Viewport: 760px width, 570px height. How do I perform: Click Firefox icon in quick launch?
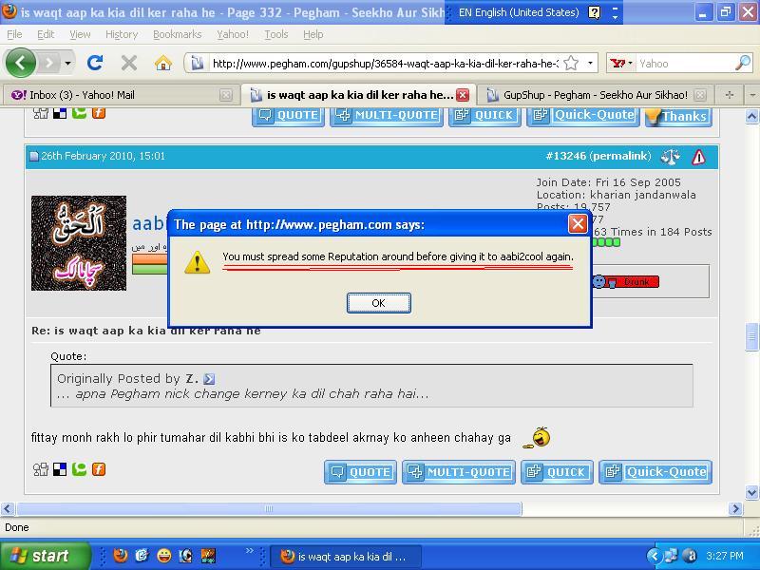(121, 556)
